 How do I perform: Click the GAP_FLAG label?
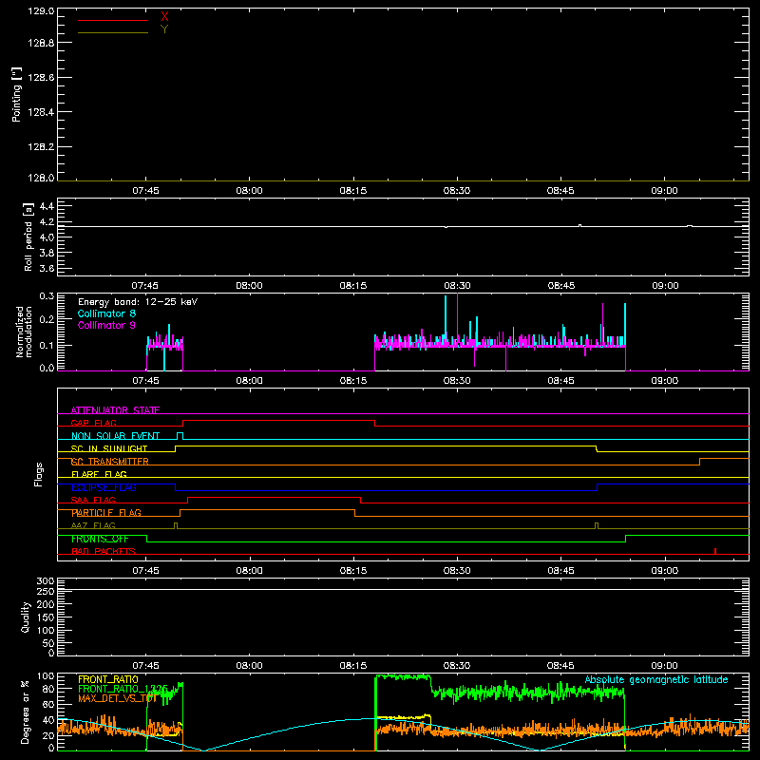[x=93, y=423]
